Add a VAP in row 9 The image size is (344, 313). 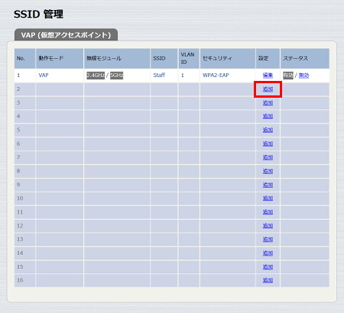point(268,185)
